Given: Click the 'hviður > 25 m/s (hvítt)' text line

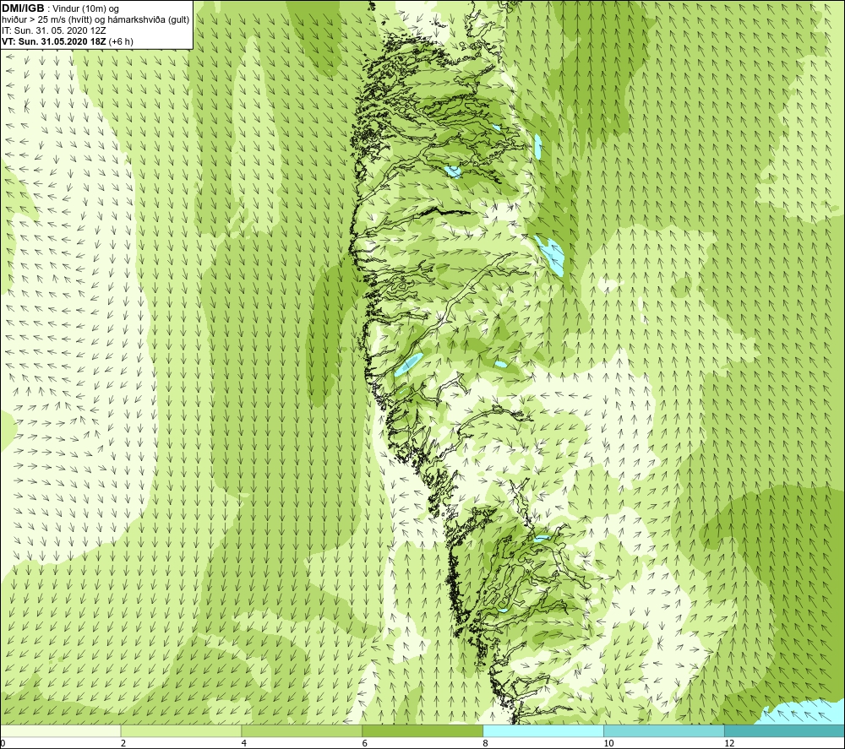Looking at the screenshot, I should [x=47, y=20].
